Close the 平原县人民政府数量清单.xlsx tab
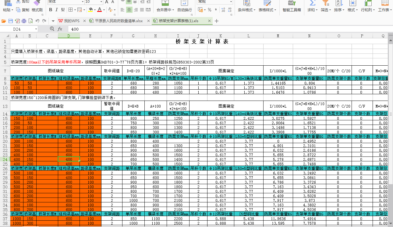This screenshot has width=393, height=227. pyautogui.click(x=148, y=21)
